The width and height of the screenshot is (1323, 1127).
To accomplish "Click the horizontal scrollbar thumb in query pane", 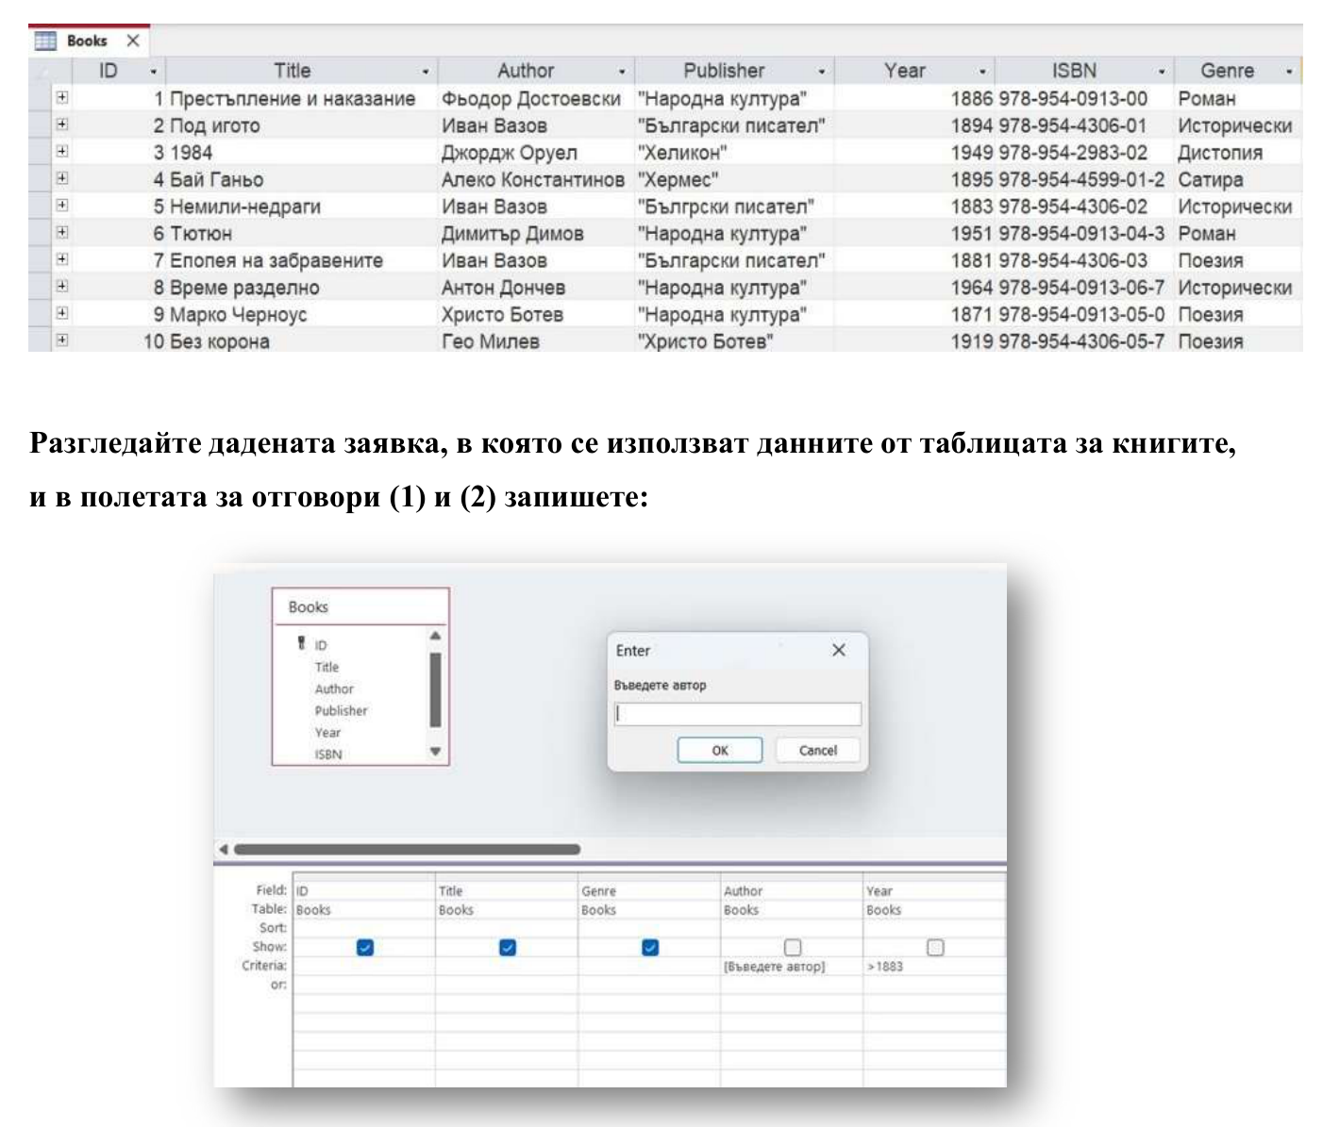I will (x=407, y=849).
